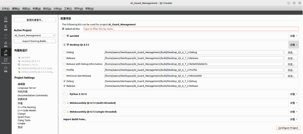This screenshot has height=134, width=303.
Task: Select the Projects mode wrench icon
Action: (x=6, y=51)
